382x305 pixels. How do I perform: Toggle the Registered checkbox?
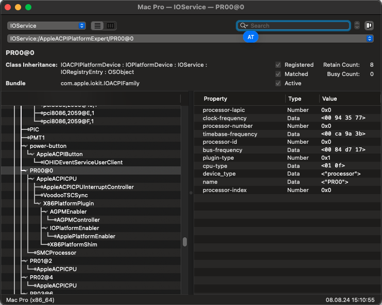tap(278, 65)
